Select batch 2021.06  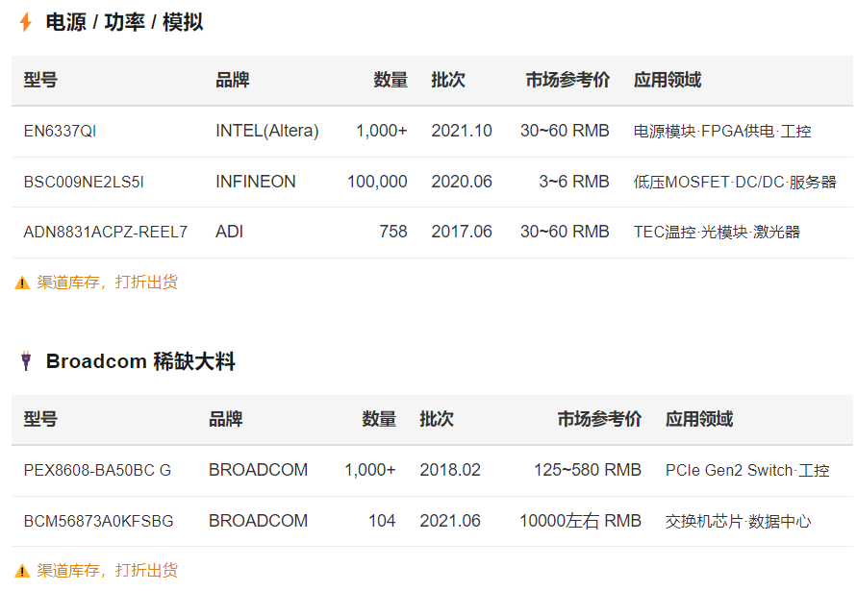450,521
